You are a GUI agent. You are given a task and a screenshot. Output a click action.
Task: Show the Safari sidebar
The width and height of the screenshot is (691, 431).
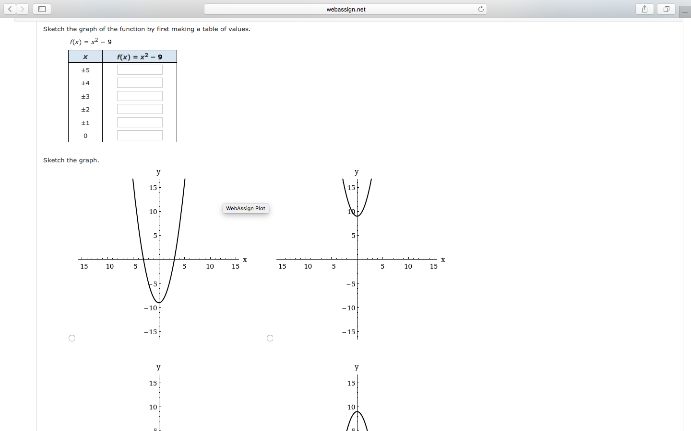tap(42, 9)
